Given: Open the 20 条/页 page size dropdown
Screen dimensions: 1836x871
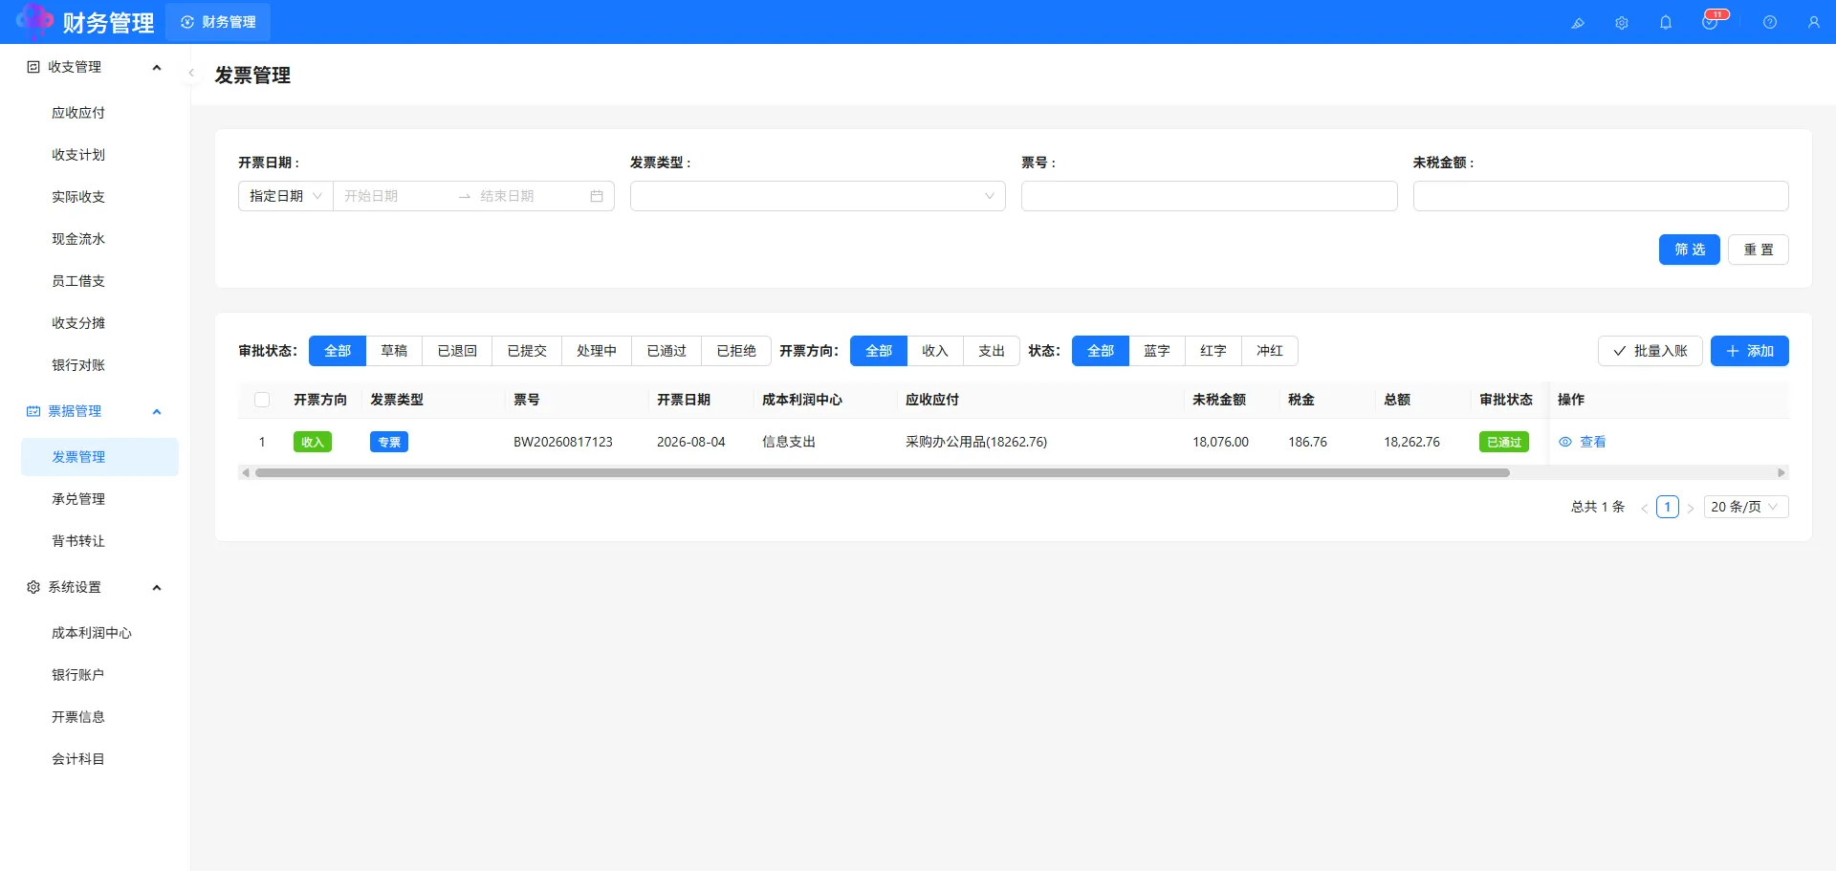Looking at the screenshot, I should (x=1746, y=507).
